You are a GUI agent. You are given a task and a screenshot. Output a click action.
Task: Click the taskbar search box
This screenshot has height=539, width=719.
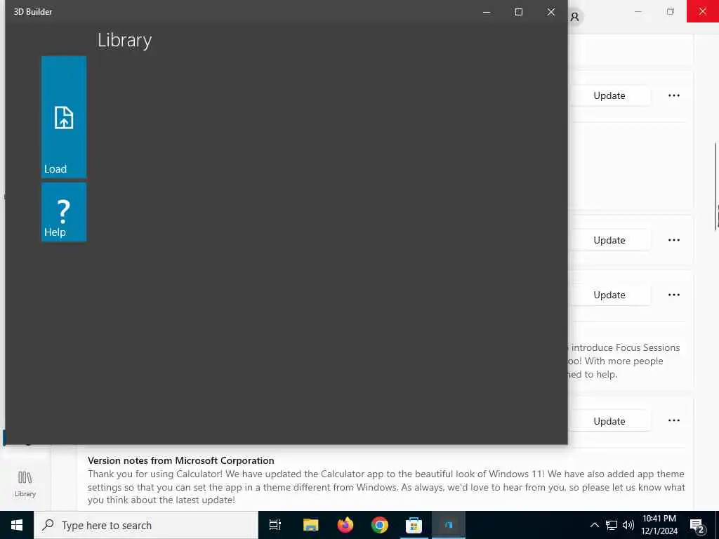146,525
